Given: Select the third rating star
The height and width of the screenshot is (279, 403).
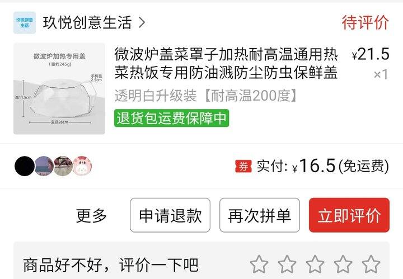Looking at the screenshot, I should 315,264.
